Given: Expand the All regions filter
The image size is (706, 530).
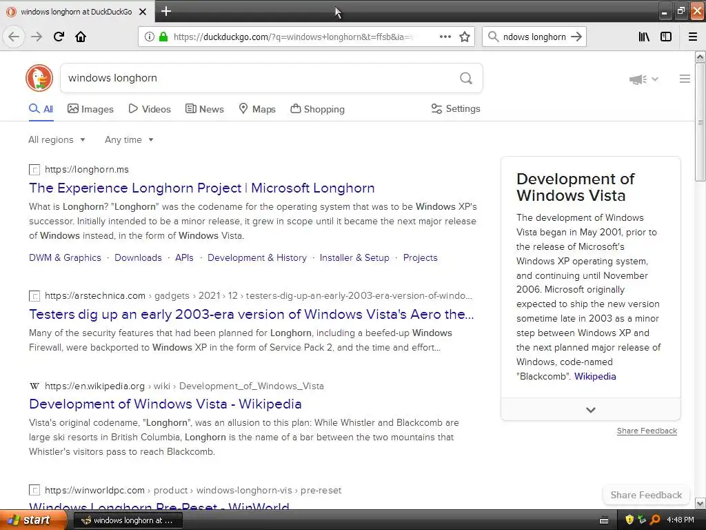Looking at the screenshot, I should click(57, 139).
